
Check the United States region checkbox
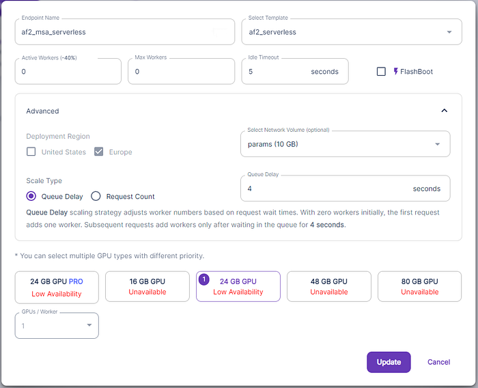[31, 152]
